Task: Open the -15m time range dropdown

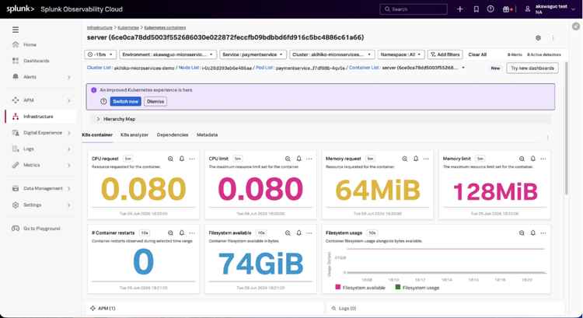Action: tap(100, 54)
